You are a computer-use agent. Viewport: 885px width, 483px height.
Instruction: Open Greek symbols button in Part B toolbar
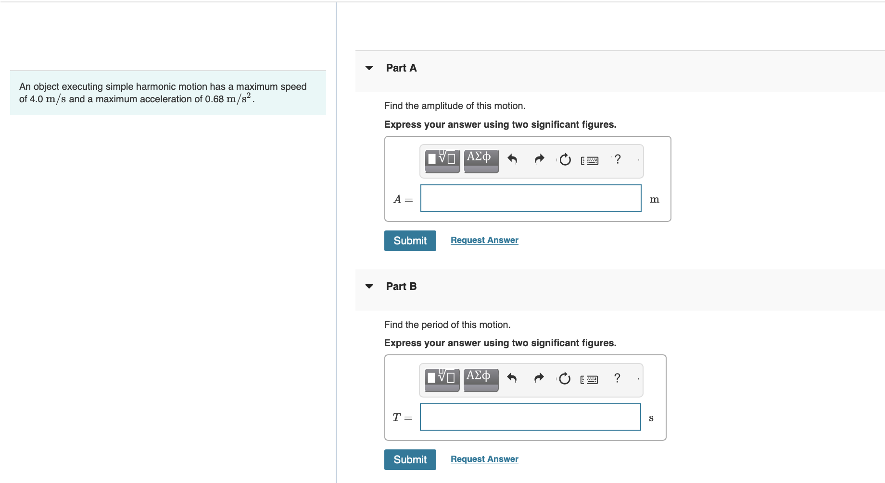point(481,379)
